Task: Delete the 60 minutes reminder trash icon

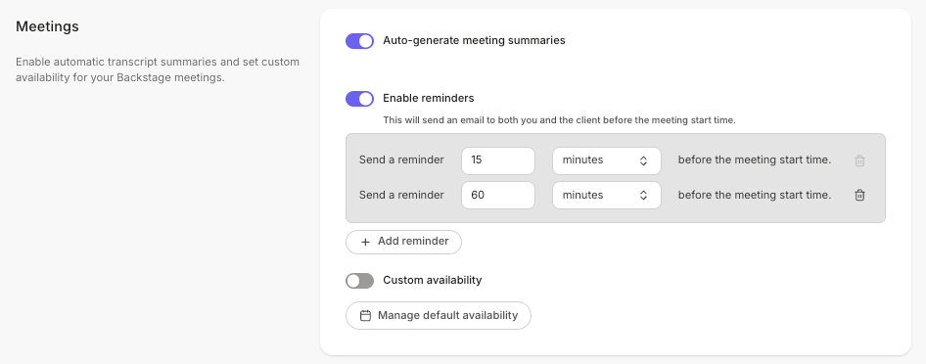Action: [x=859, y=196]
